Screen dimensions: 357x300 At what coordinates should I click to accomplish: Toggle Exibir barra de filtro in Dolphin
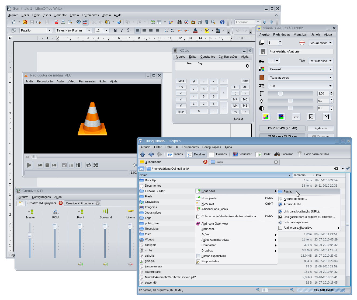coord(313,154)
